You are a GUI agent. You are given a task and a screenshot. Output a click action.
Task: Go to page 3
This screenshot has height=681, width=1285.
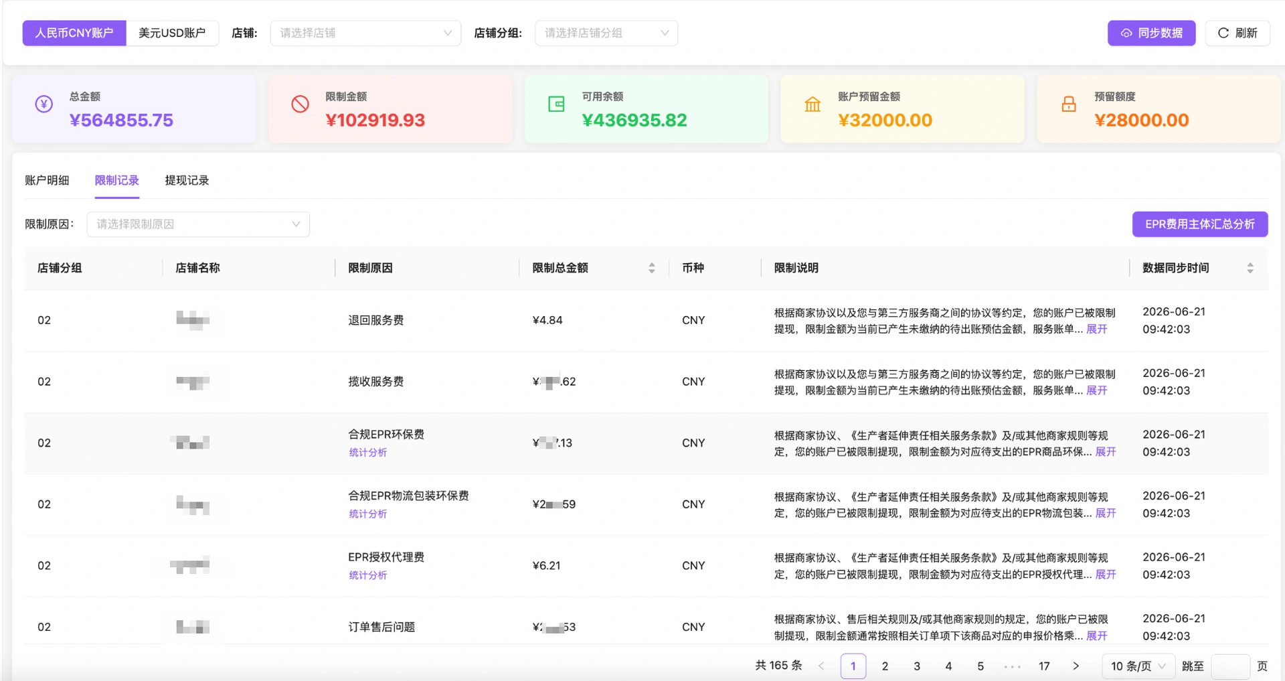click(917, 666)
